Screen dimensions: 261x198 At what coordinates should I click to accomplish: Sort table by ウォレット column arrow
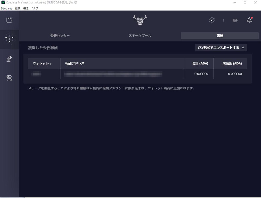click(51, 64)
